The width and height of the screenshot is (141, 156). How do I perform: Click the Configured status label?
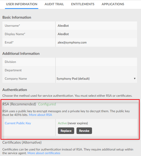tap(47, 104)
